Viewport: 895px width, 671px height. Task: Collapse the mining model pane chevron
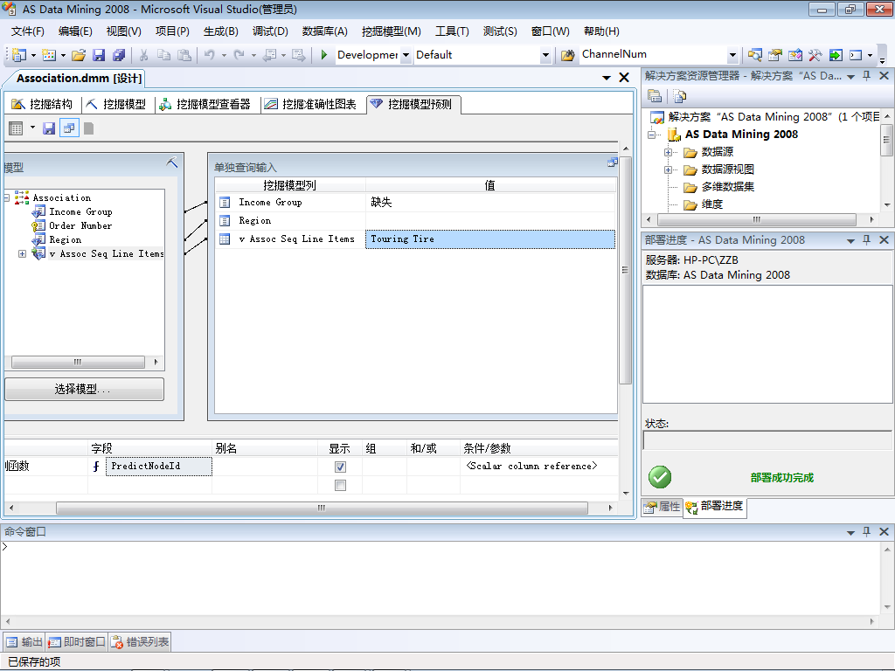[x=172, y=163]
